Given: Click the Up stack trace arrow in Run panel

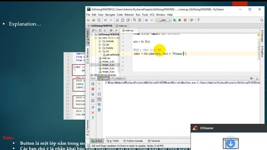Looking at the screenshot, I should pos(99,84).
